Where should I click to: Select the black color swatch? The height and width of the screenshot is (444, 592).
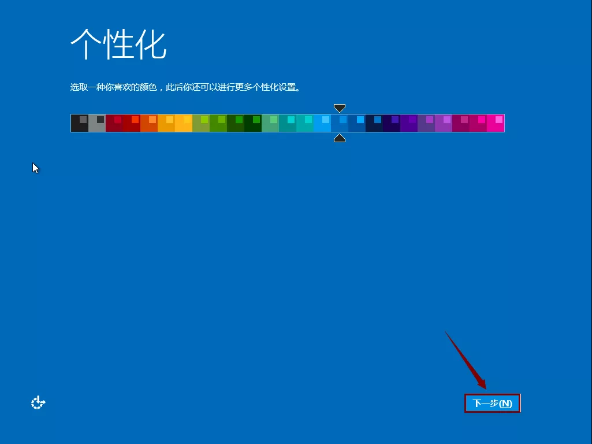80,123
